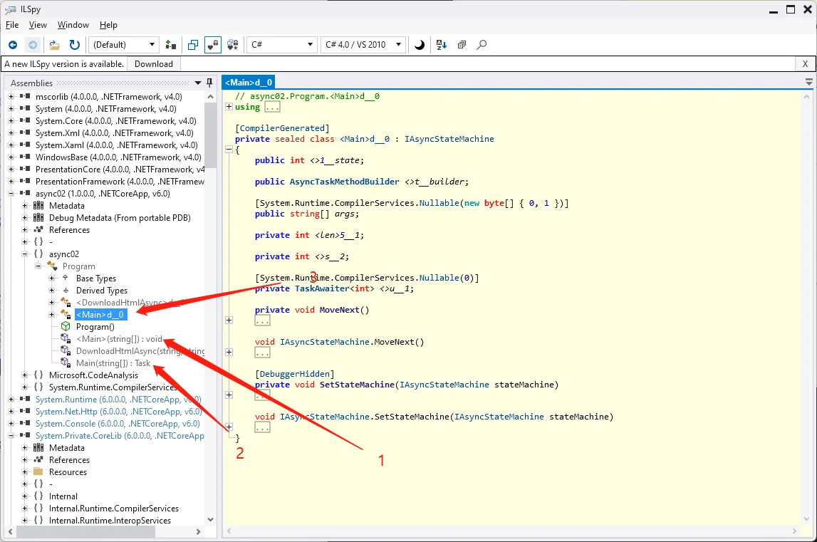The image size is (817, 542).
Task: Select the DownloadHtmlAsync method node
Action: pos(140,351)
